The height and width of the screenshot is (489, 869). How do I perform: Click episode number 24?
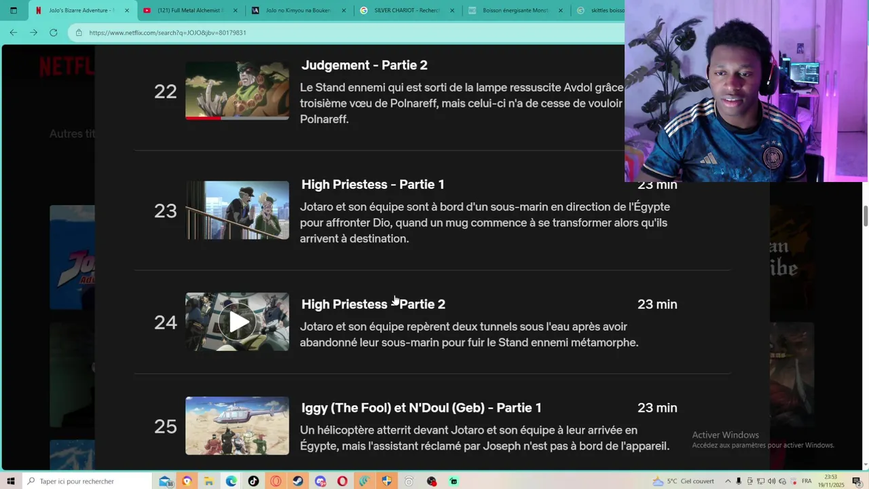[x=165, y=323]
